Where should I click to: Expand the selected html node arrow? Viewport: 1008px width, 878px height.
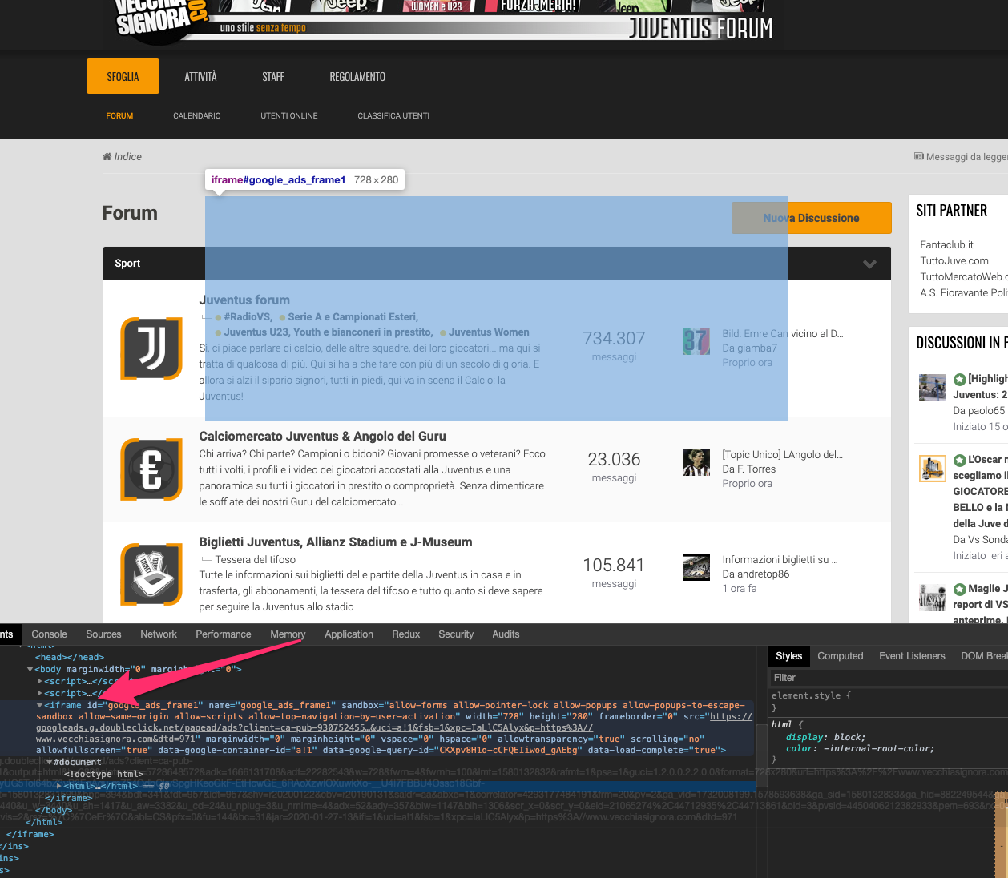59,786
